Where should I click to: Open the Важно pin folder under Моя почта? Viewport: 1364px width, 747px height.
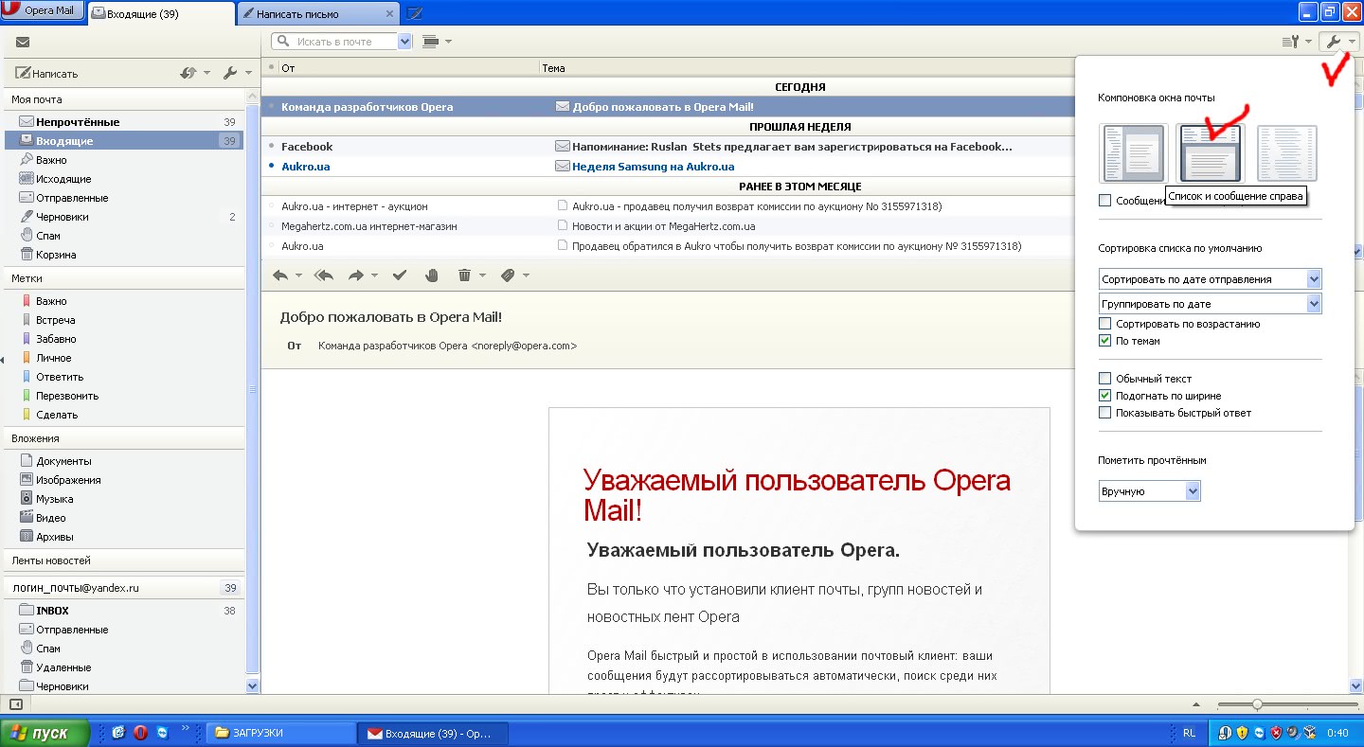coord(123,160)
